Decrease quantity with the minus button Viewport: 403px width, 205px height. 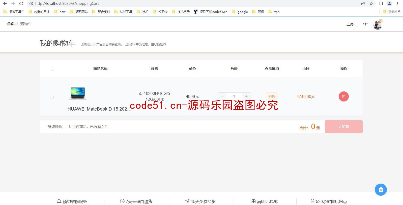(222, 96)
